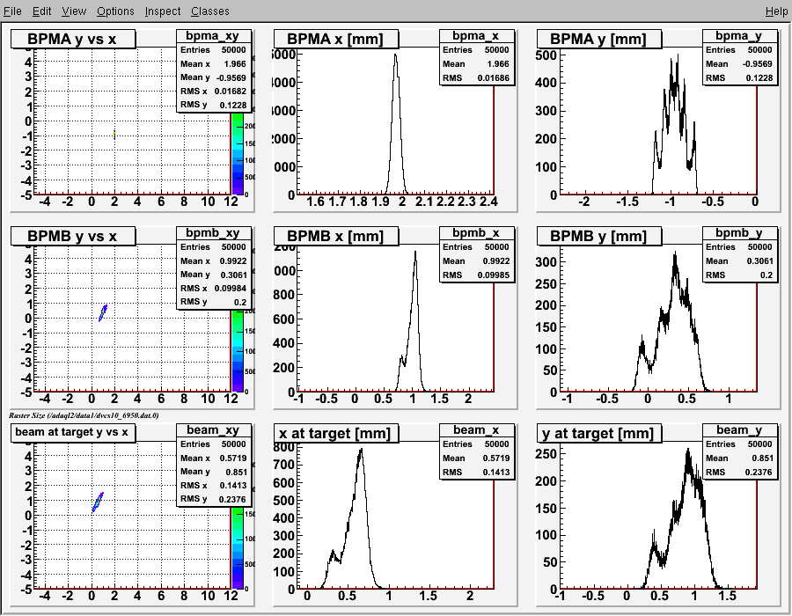This screenshot has width=792, height=616.
Task: Click Mean 1.966 in bpma_x stats
Action: (477, 64)
